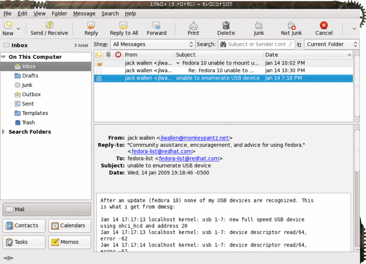Print the selected message
366x264 pixels.
tap(193, 28)
